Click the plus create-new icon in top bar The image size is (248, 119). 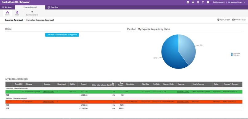[188, 2]
